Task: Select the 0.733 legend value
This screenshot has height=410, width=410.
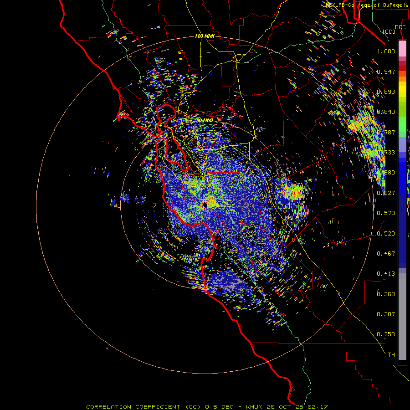Action: click(386, 153)
